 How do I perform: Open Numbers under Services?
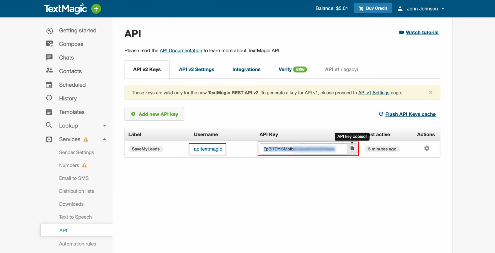click(x=69, y=165)
